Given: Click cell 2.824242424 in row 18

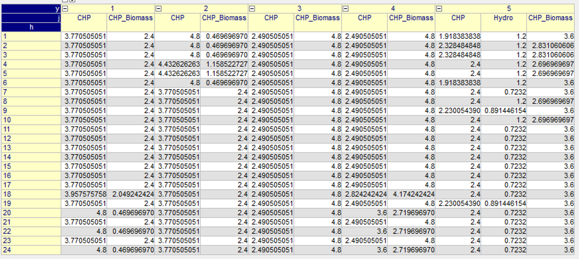Looking at the screenshot, I should 364,194.
